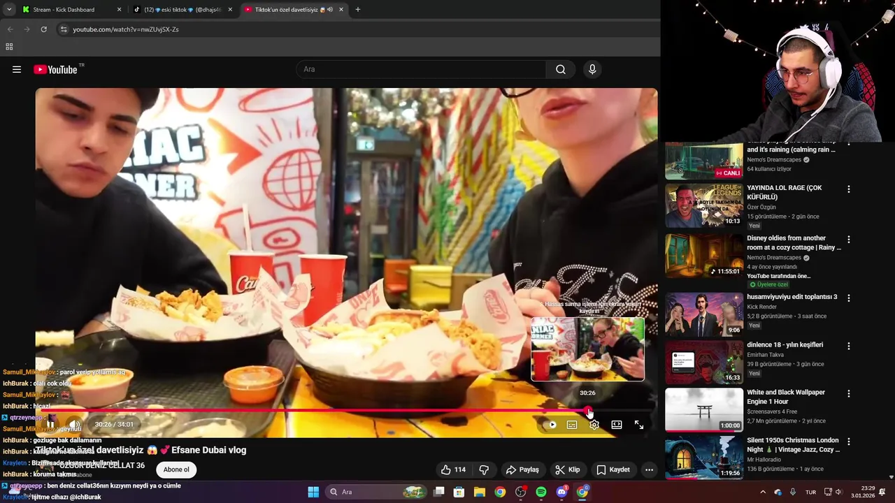Close the eski tiktok tab
Image resolution: width=895 pixels, height=503 pixels.
point(230,10)
